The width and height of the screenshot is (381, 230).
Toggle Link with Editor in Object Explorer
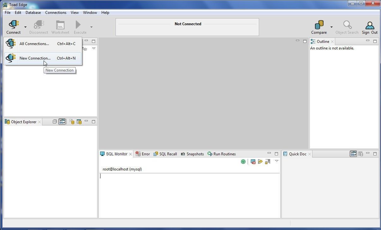coord(62,122)
